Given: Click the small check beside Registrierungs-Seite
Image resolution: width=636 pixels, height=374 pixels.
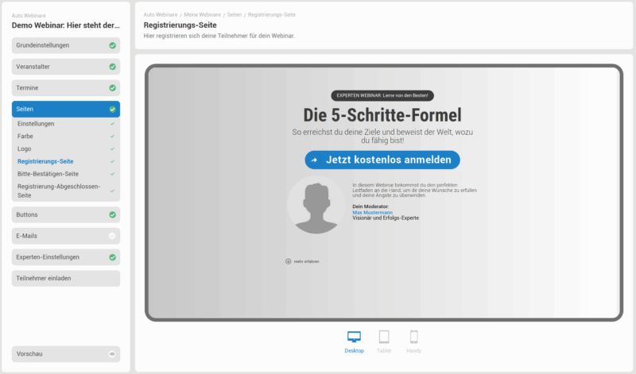Looking at the screenshot, I should pos(112,161).
